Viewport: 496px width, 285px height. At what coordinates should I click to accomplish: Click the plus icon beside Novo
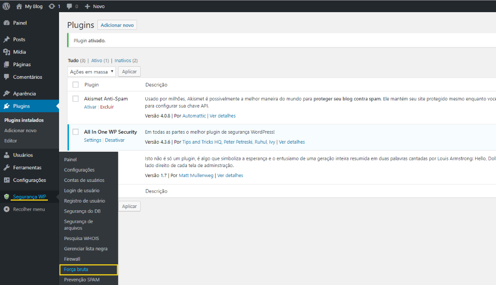[87, 6]
